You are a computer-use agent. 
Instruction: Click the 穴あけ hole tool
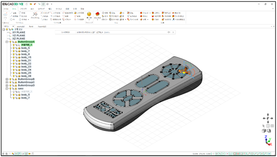(155, 19)
